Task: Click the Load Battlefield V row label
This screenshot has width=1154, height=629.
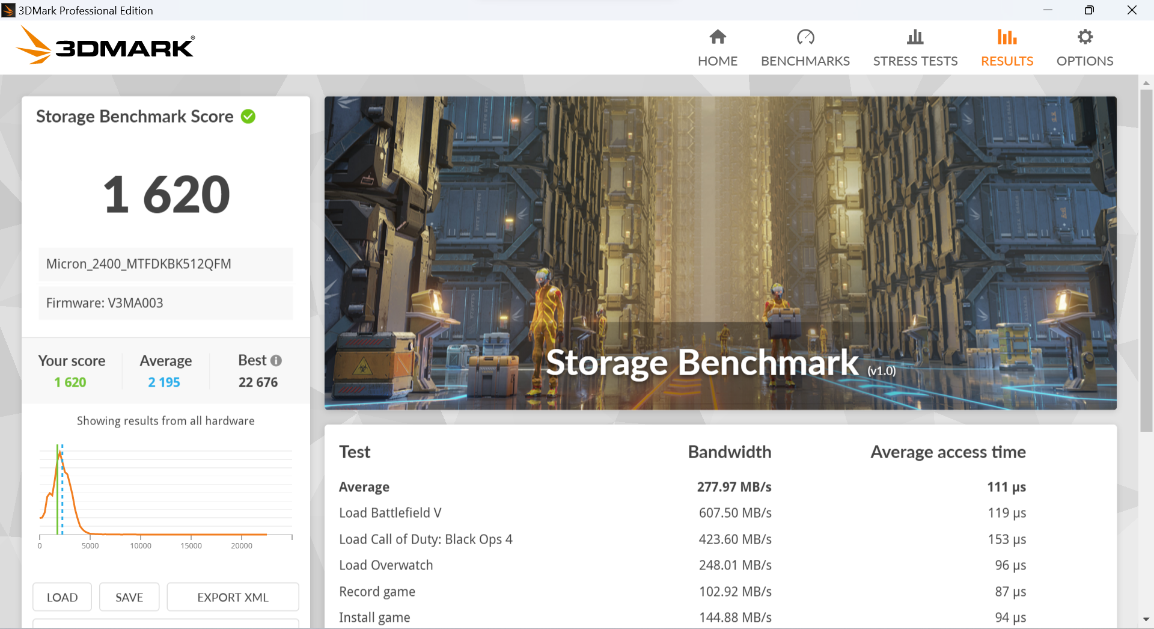Action: [x=390, y=513]
